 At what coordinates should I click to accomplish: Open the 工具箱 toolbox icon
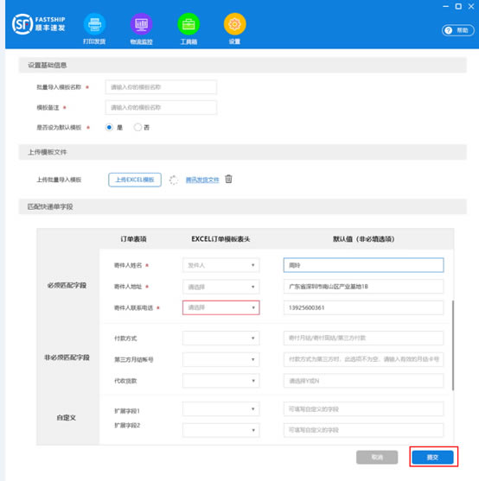[x=188, y=24]
